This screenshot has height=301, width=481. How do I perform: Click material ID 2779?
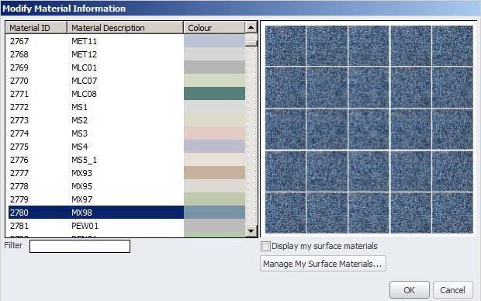19,199
